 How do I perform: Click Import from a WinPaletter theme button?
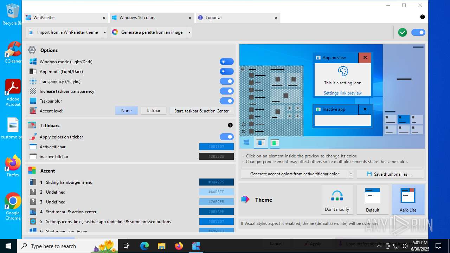point(64,32)
